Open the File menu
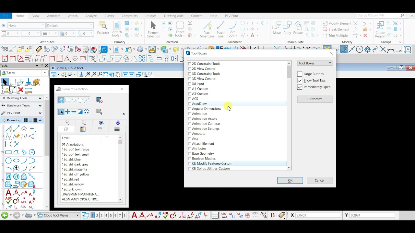Viewport: 415px width, 233px height. coord(6,16)
